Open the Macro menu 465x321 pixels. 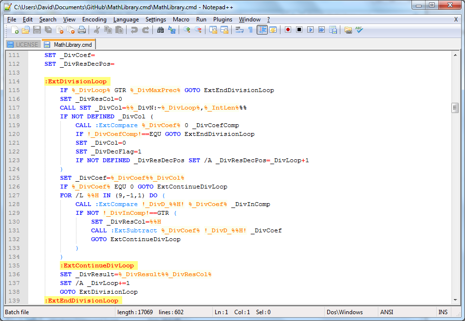pyautogui.click(x=181, y=19)
